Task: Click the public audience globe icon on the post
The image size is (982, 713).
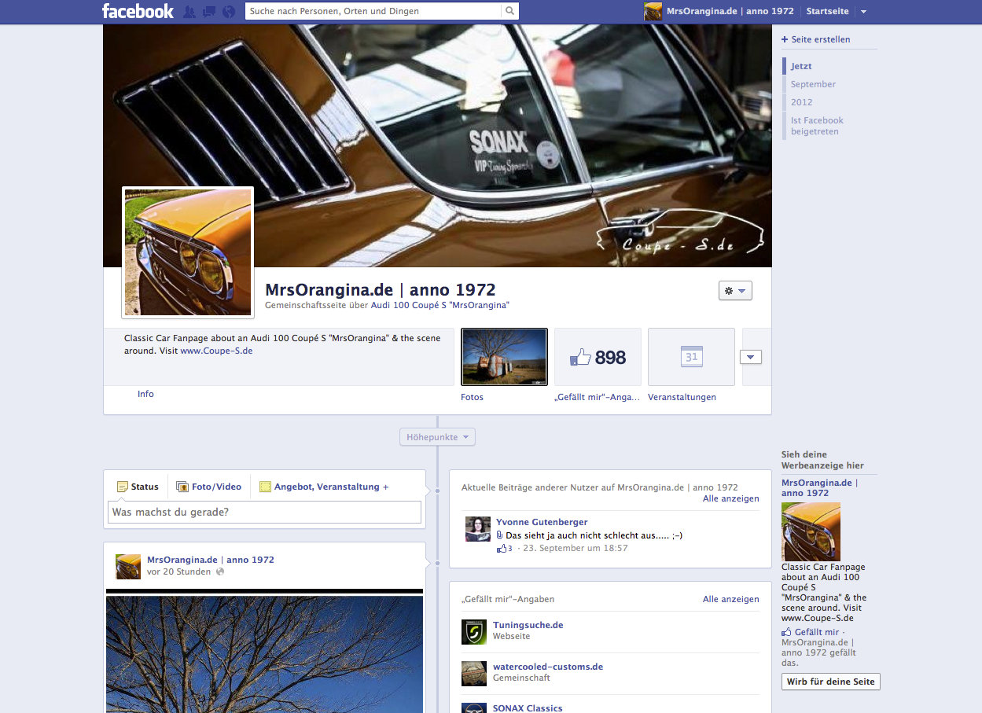Action: point(220,572)
